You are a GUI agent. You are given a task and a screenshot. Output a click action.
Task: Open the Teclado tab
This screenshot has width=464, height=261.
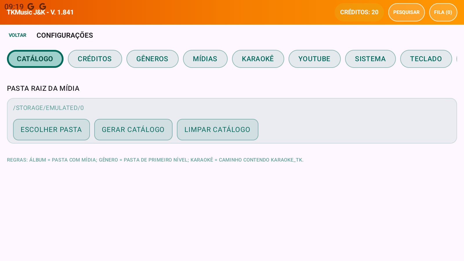(426, 59)
